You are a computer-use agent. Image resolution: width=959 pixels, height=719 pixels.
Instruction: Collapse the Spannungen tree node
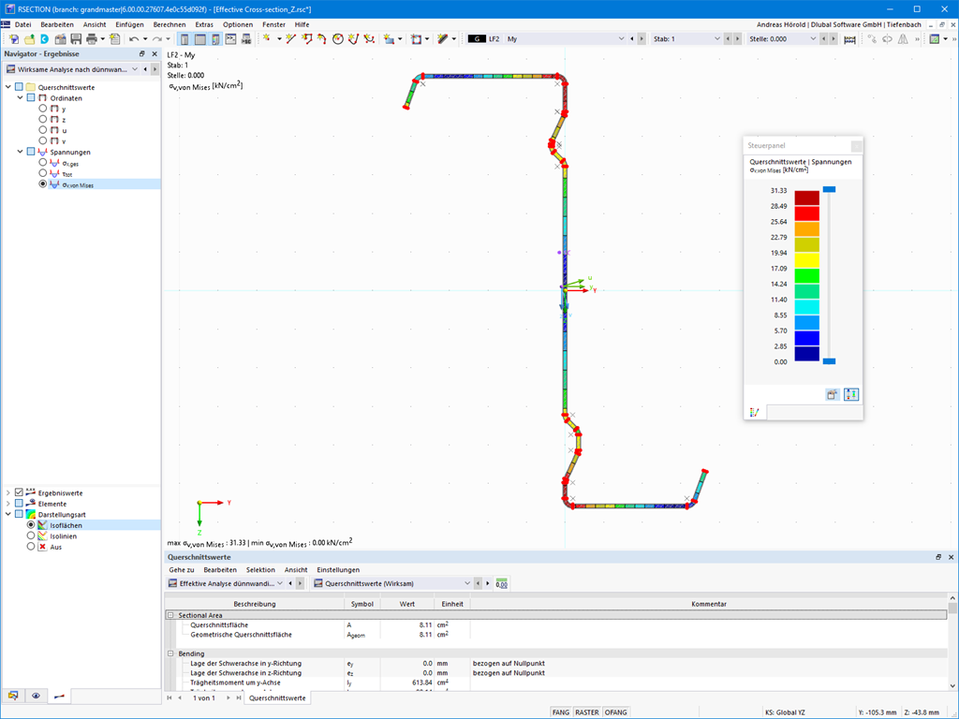(20, 152)
